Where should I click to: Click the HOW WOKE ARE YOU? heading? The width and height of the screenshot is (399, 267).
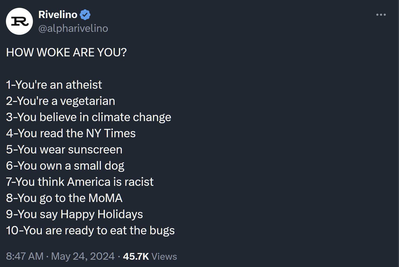coord(66,52)
